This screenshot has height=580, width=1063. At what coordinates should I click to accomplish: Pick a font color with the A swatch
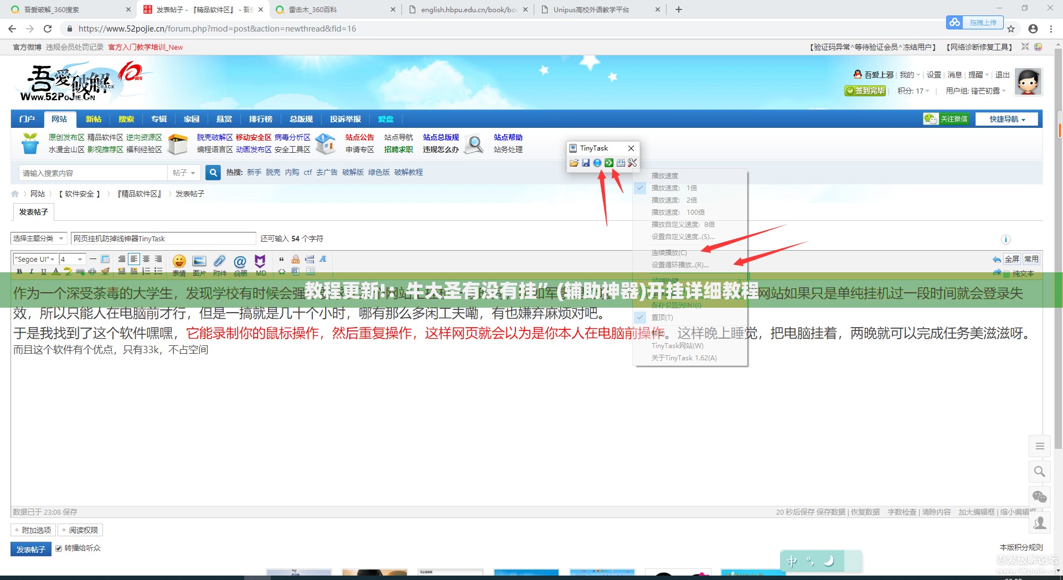tap(56, 271)
